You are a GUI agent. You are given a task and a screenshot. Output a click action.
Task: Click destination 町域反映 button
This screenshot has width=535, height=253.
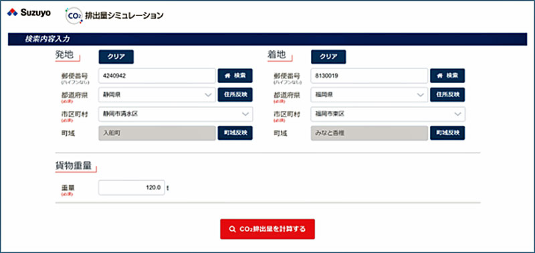click(447, 133)
